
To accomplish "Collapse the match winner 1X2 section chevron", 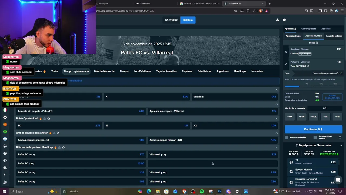I will [277, 90].
